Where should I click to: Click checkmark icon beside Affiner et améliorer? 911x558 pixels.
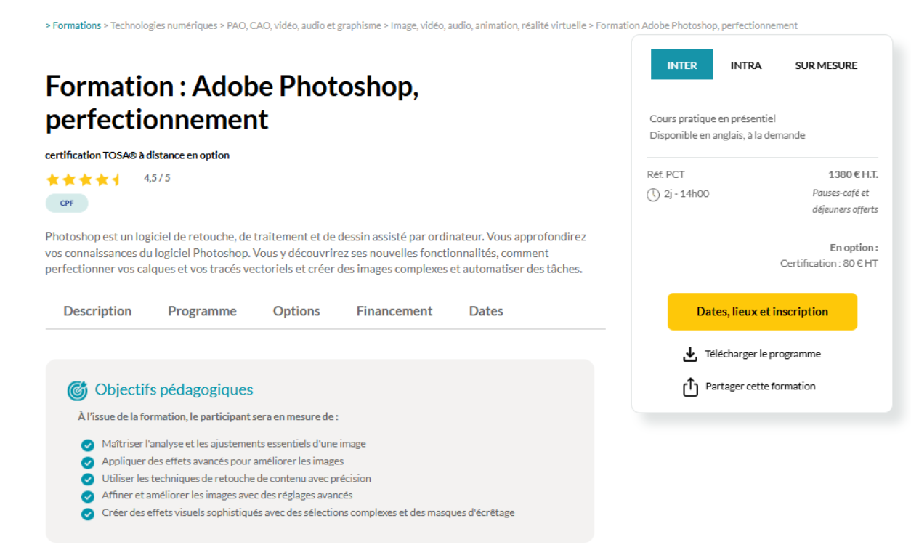88,497
